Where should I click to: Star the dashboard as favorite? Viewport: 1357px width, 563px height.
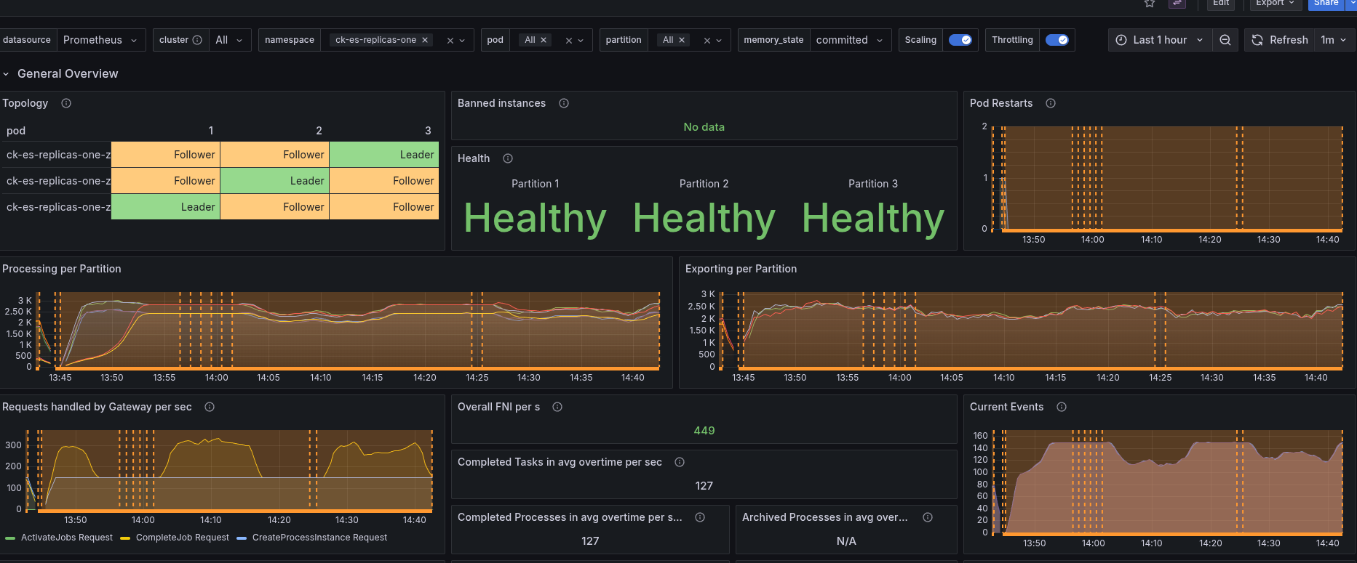click(x=1150, y=3)
